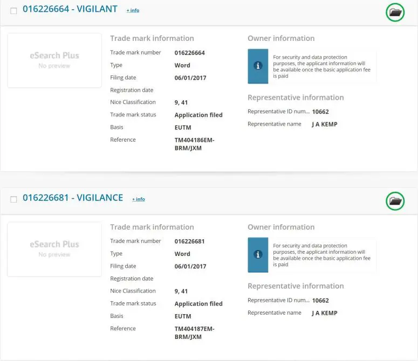Open the folder icon for VIGILANT
Viewport: 418px width, 361px height.
(395, 12)
